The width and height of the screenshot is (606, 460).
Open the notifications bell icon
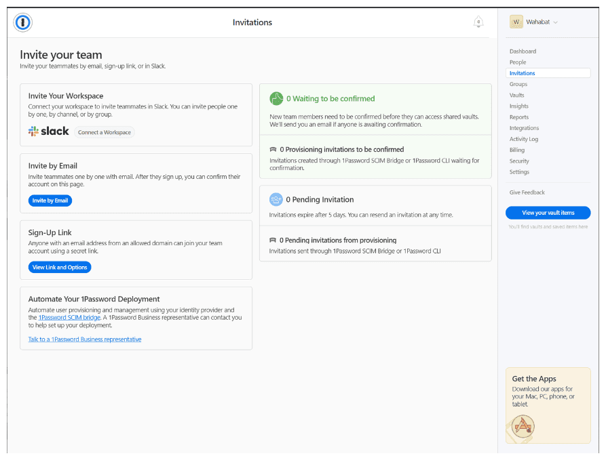coord(478,22)
